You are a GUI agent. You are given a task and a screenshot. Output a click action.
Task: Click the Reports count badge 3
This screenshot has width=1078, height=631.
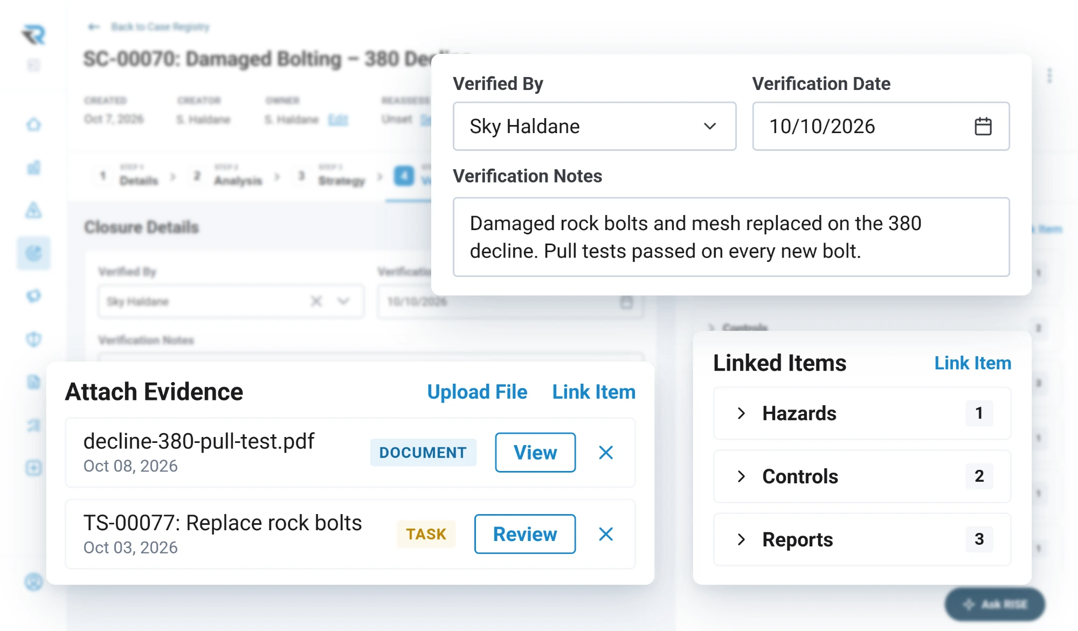click(979, 539)
